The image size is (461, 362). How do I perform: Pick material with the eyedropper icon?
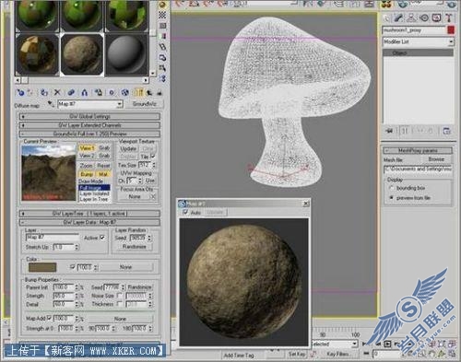click(51, 104)
